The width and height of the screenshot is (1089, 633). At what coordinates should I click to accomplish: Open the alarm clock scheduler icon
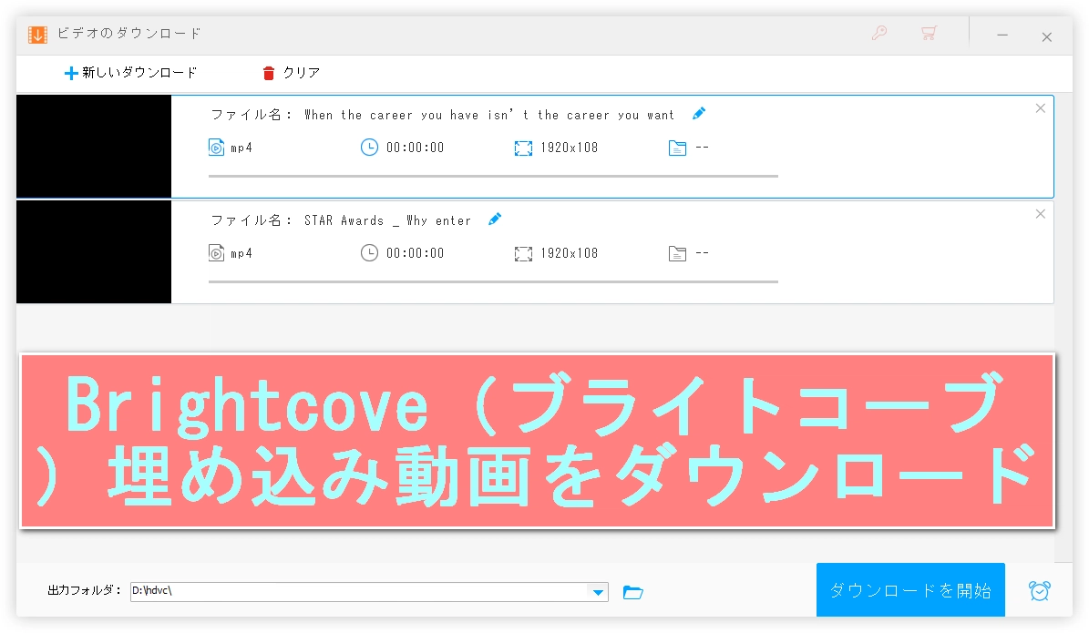[1040, 591]
